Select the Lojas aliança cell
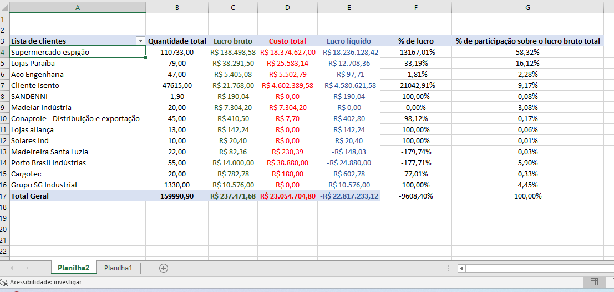614x292 pixels. coord(78,129)
